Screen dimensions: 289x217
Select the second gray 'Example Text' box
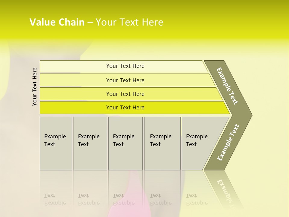click(90, 143)
